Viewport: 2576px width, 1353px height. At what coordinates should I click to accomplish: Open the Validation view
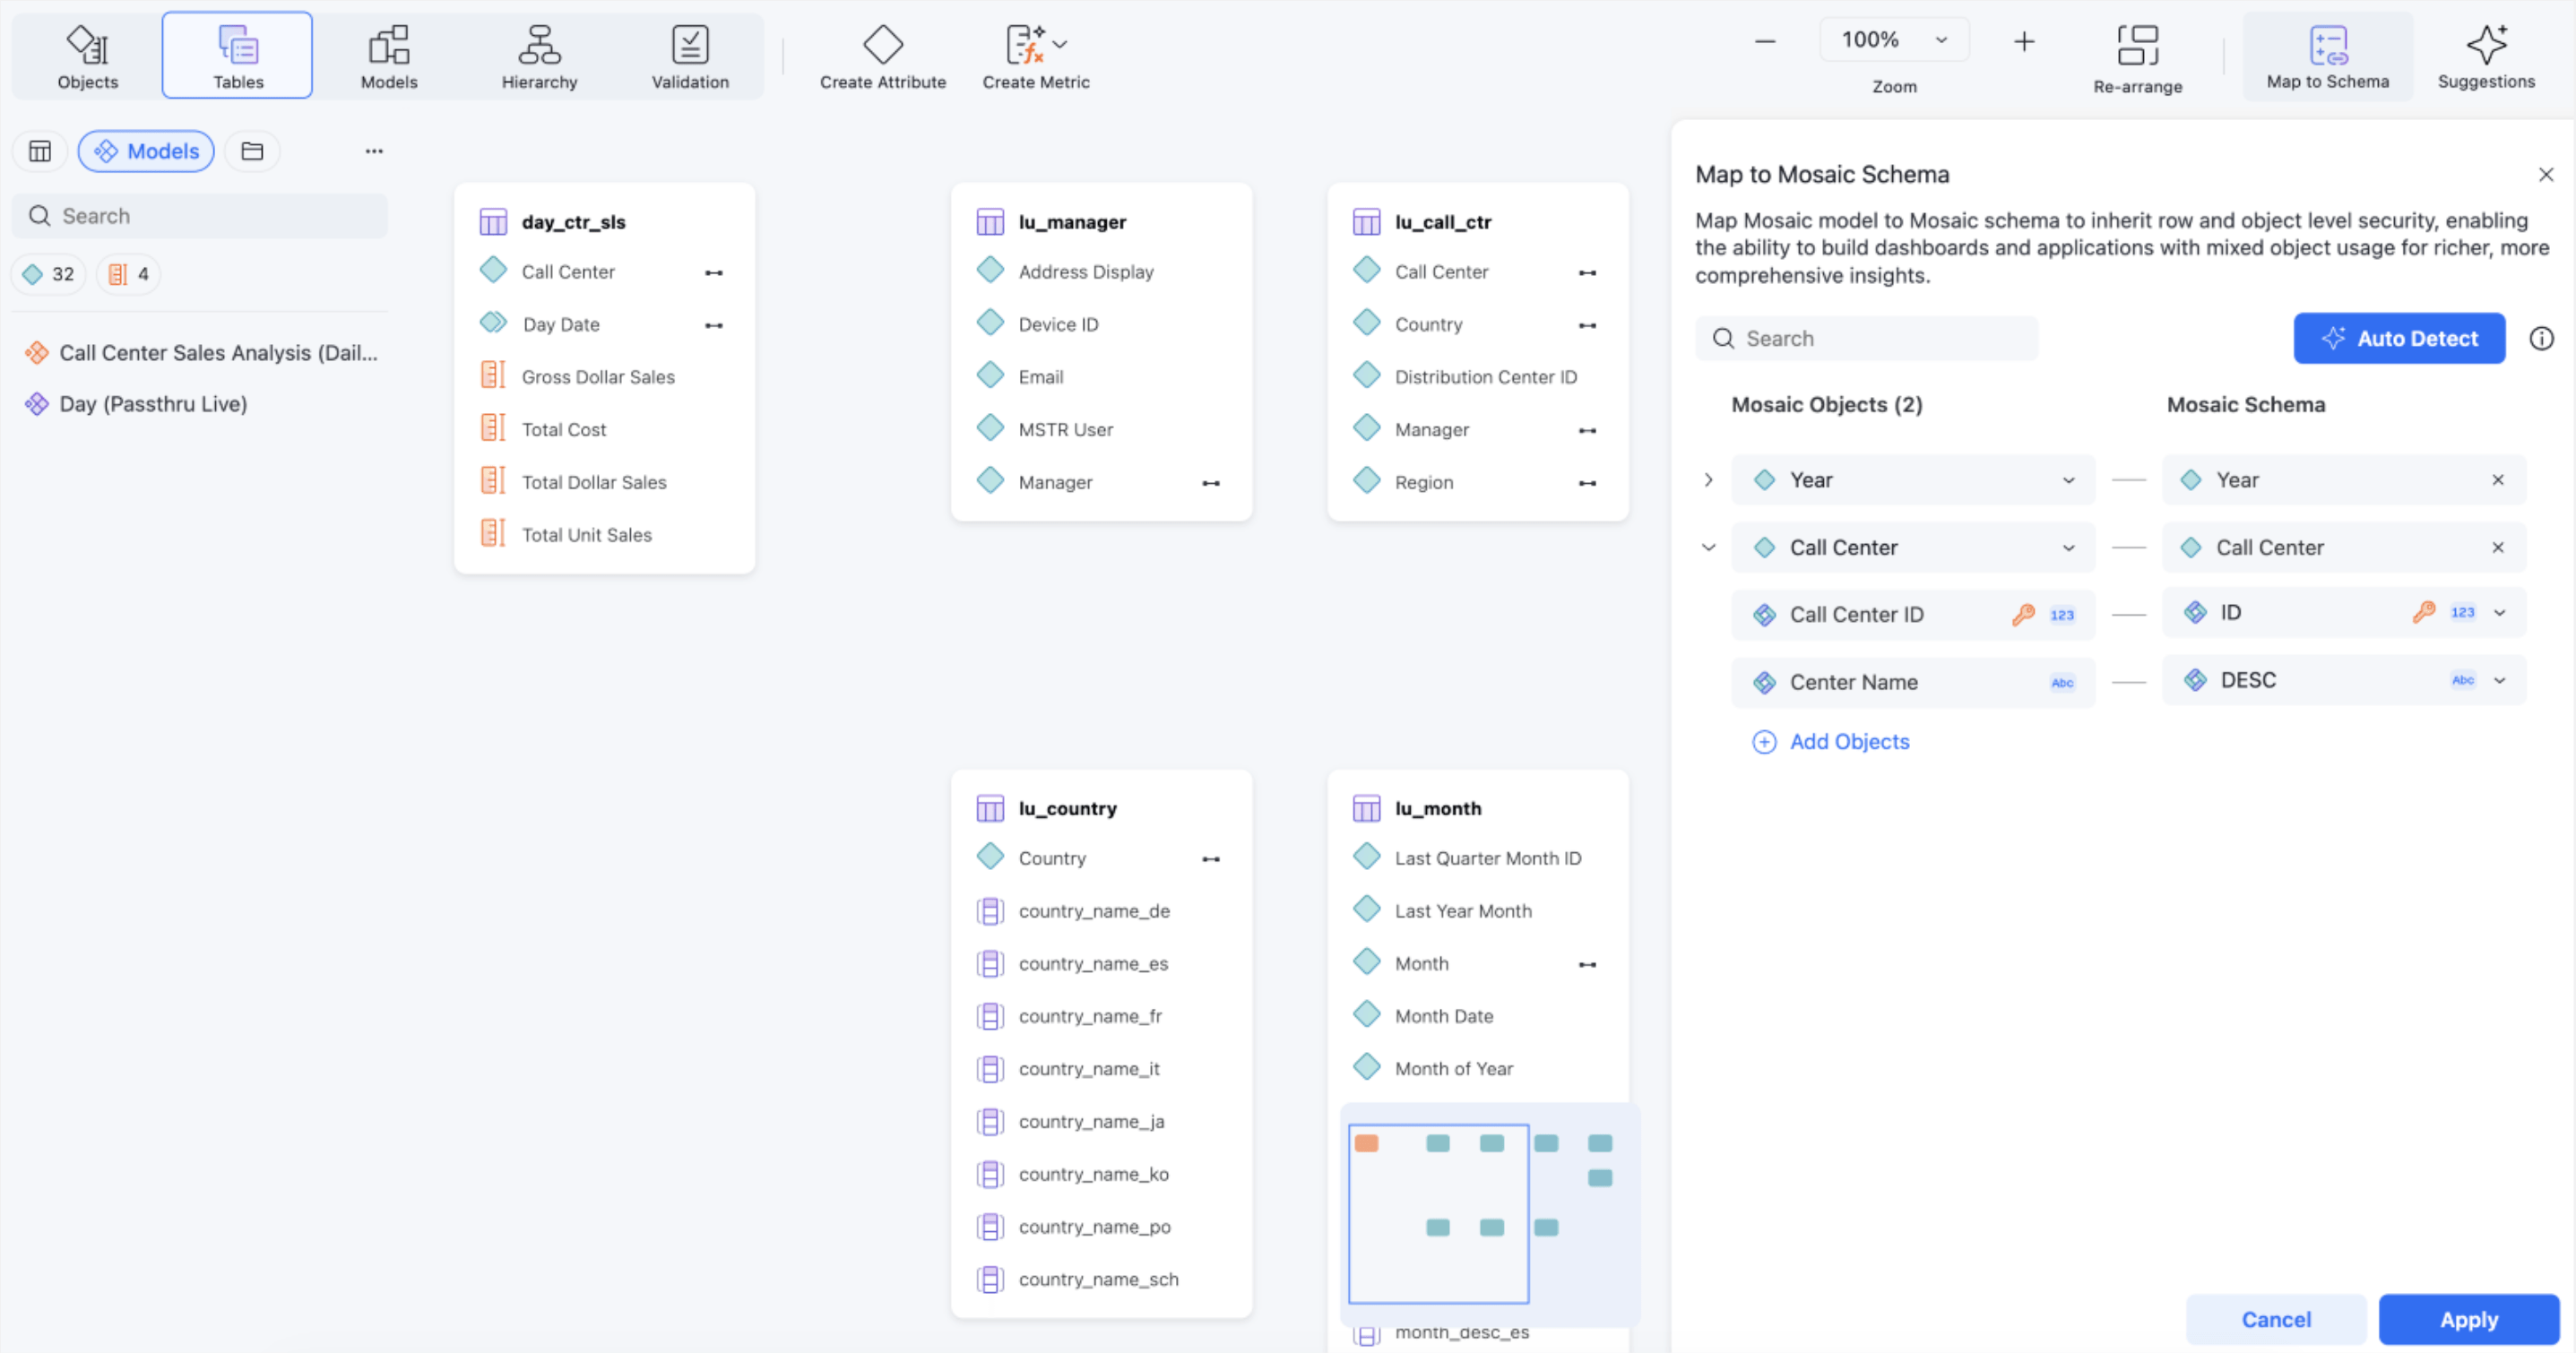click(x=690, y=56)
